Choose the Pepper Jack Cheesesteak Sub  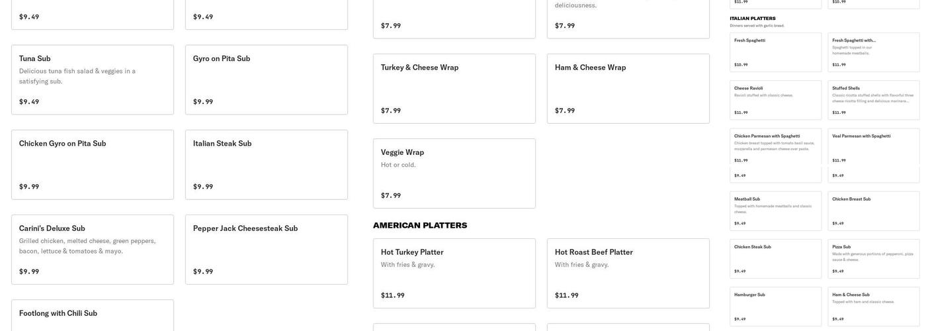click(x=266, y=249)
